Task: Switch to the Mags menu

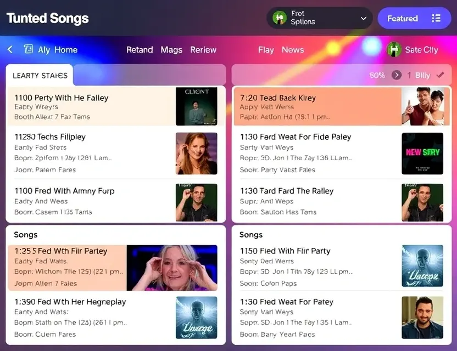Action: pyautogui.click(x=171, y=50)
